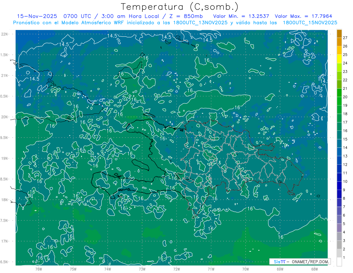Viewport: 353px width, 273px height.
Task: Click the green legend swatch for 20
Action: (339, 93)
